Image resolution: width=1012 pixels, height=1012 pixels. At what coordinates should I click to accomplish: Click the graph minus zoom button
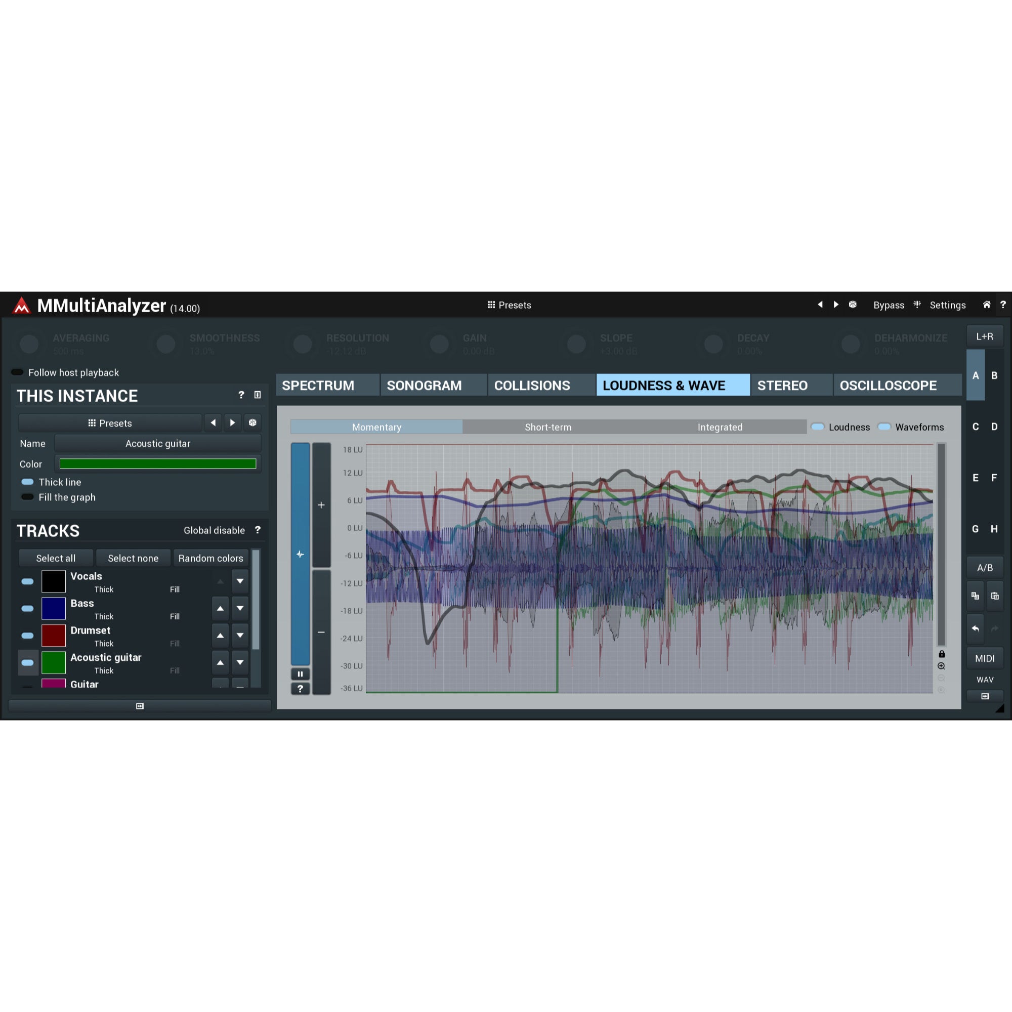[321, 632]
